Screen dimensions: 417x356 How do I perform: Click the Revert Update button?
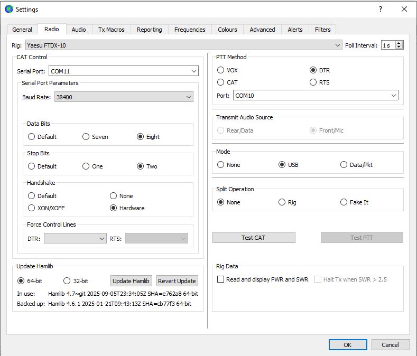(x=177, y=280)
